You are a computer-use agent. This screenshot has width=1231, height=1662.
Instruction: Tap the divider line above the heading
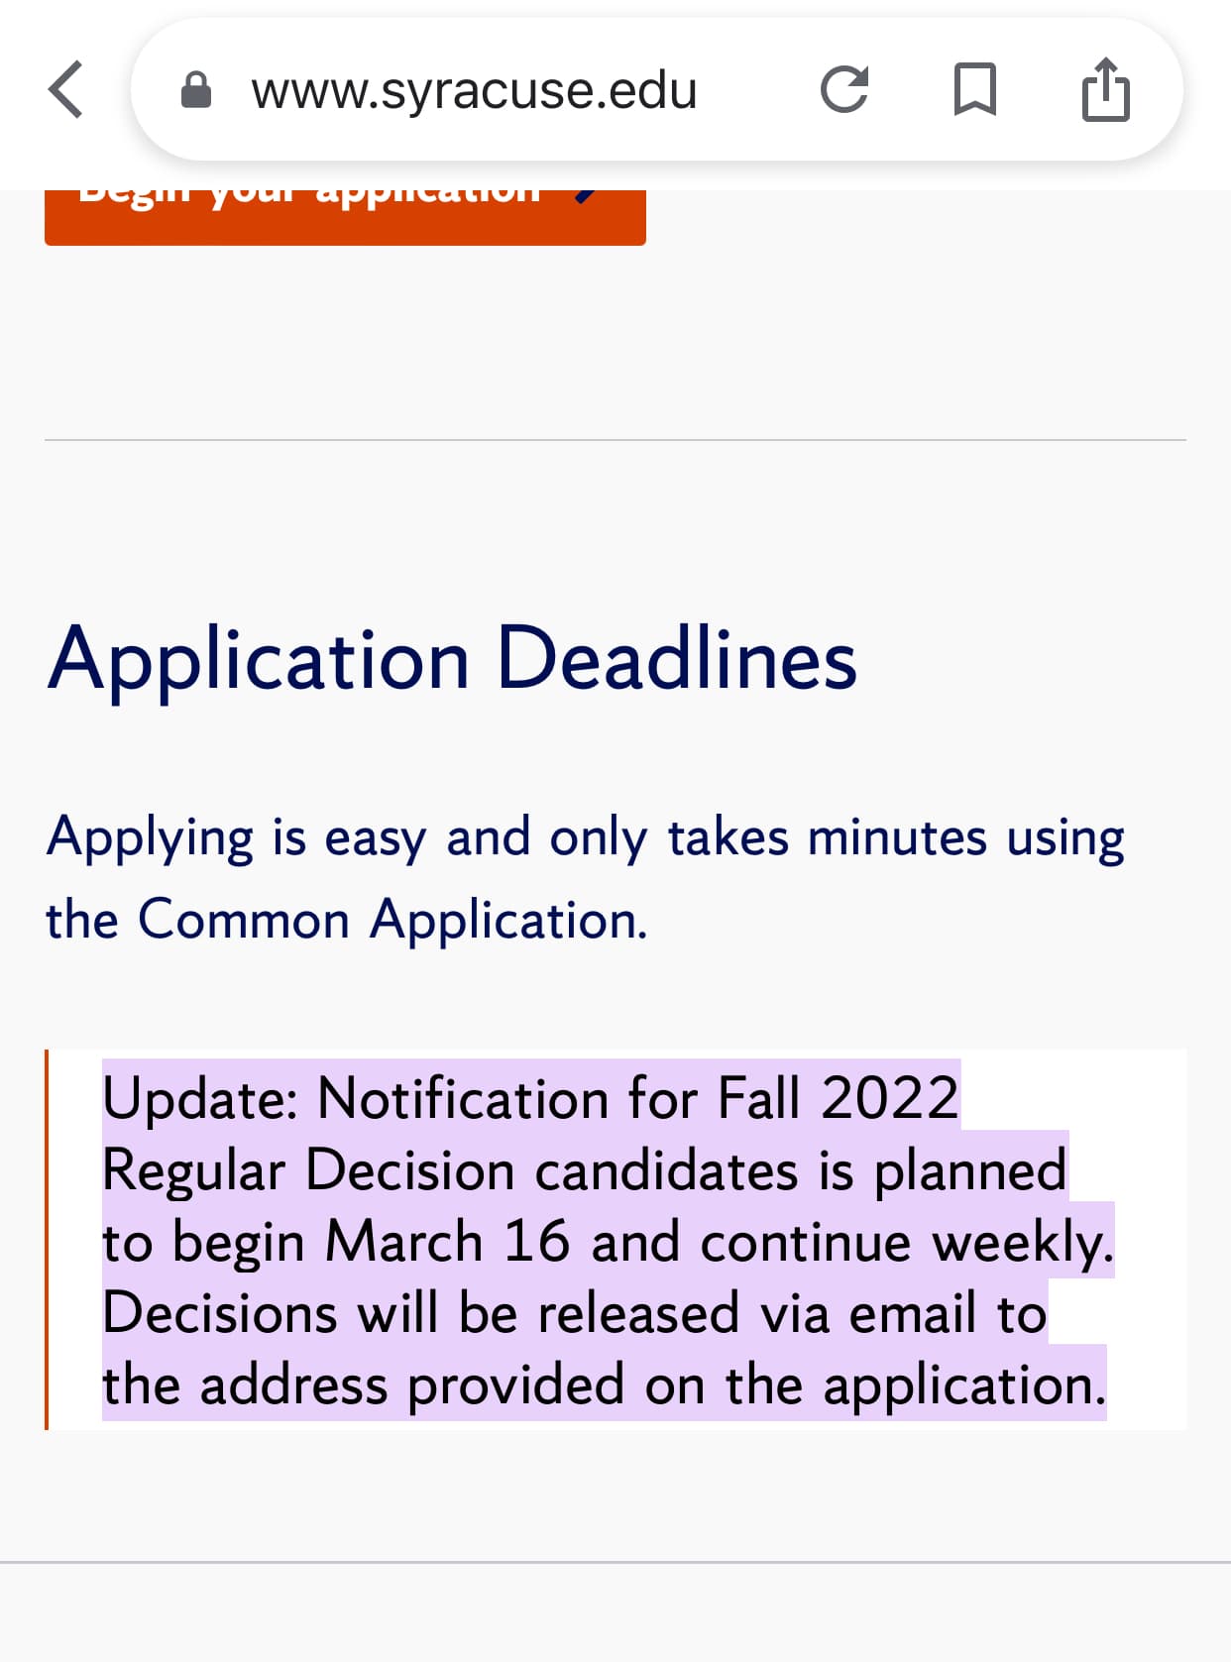[x=615, y=440]
